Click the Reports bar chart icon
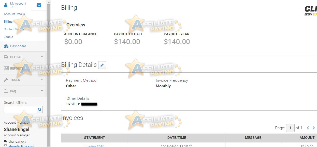 click(6, 68)
